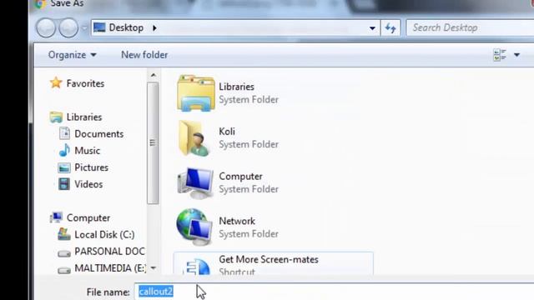Click sidebar scrollbar up arrow

[154, 75]
